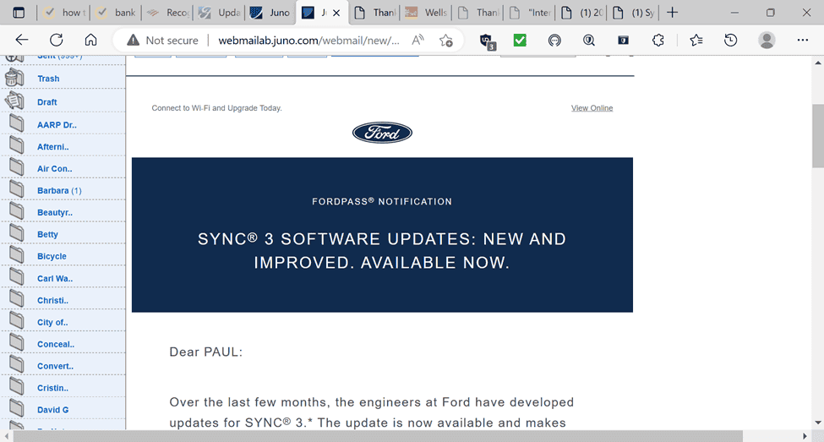This screenshot has height=442, width=824.
Task: Click the Not secure warning icon
Action: (134, 41)
